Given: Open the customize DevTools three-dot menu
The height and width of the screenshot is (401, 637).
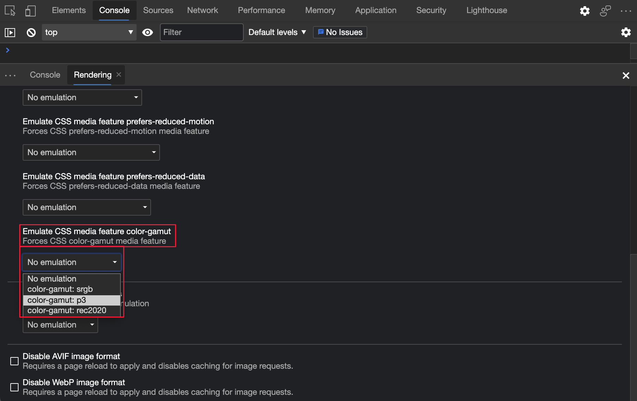Looking at the screenshot, I should [x=626, y=11].
